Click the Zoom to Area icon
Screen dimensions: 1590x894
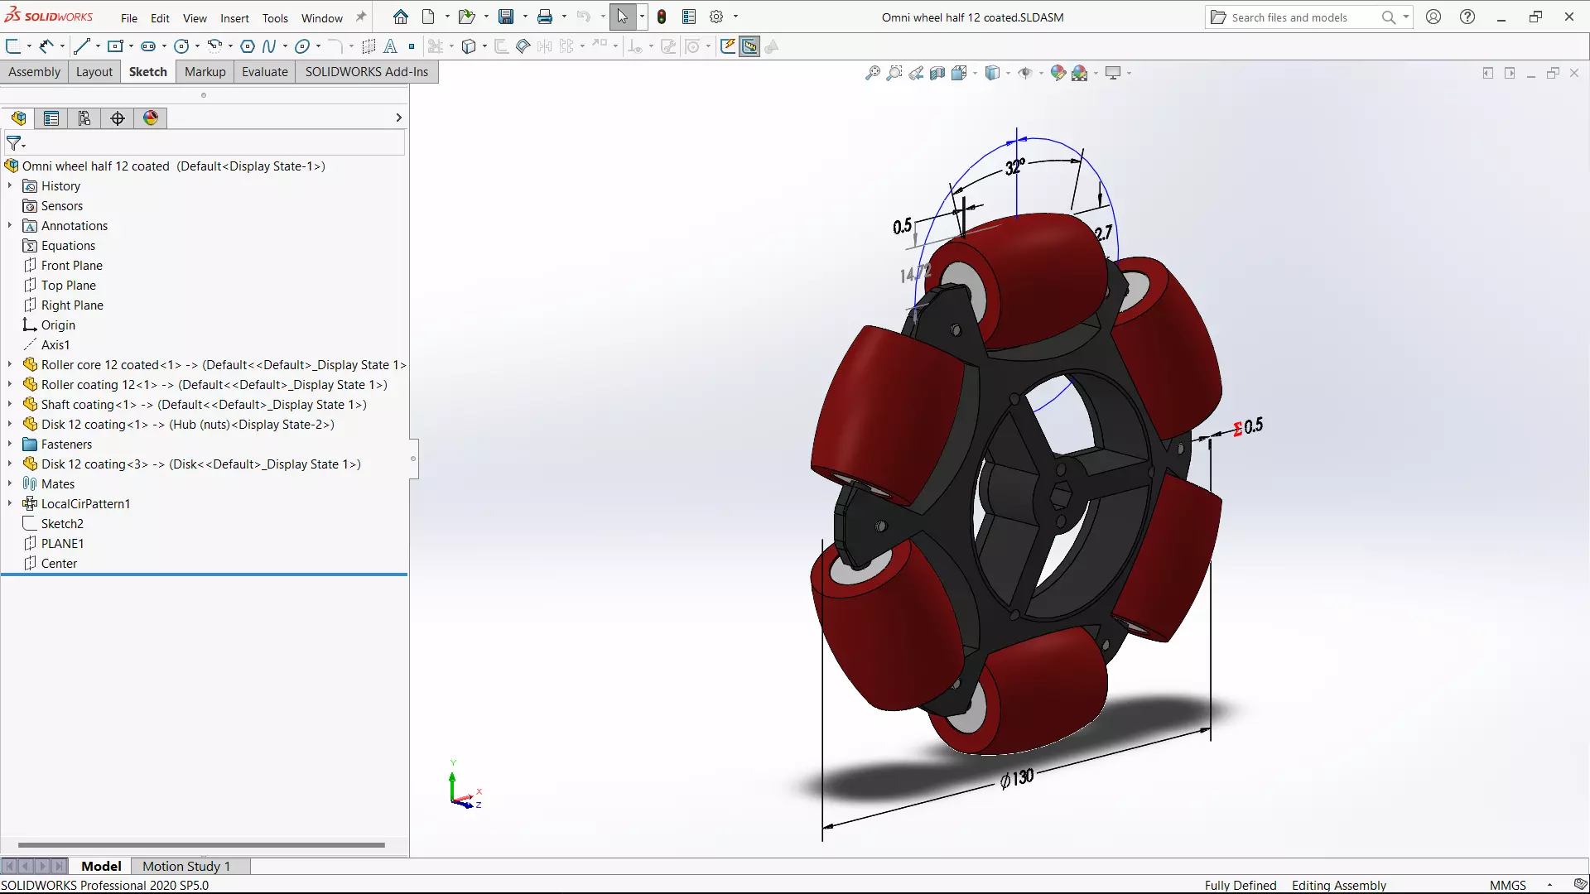click(x=894, y=73)
